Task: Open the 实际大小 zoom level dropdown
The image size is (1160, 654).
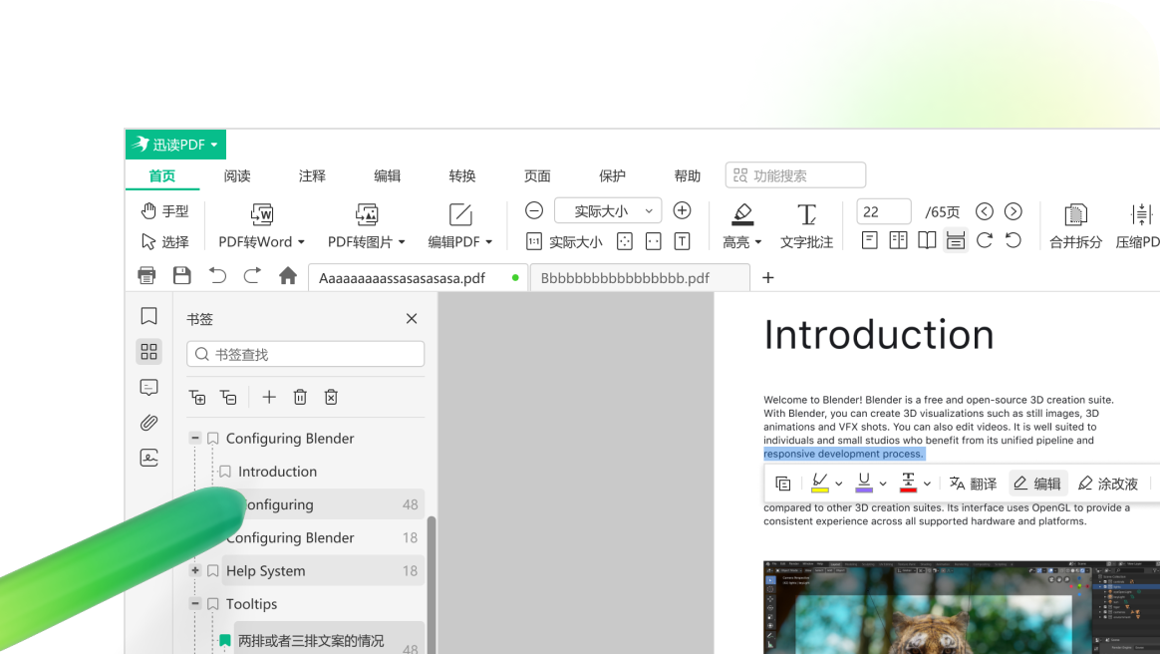Action: point(607,210)
